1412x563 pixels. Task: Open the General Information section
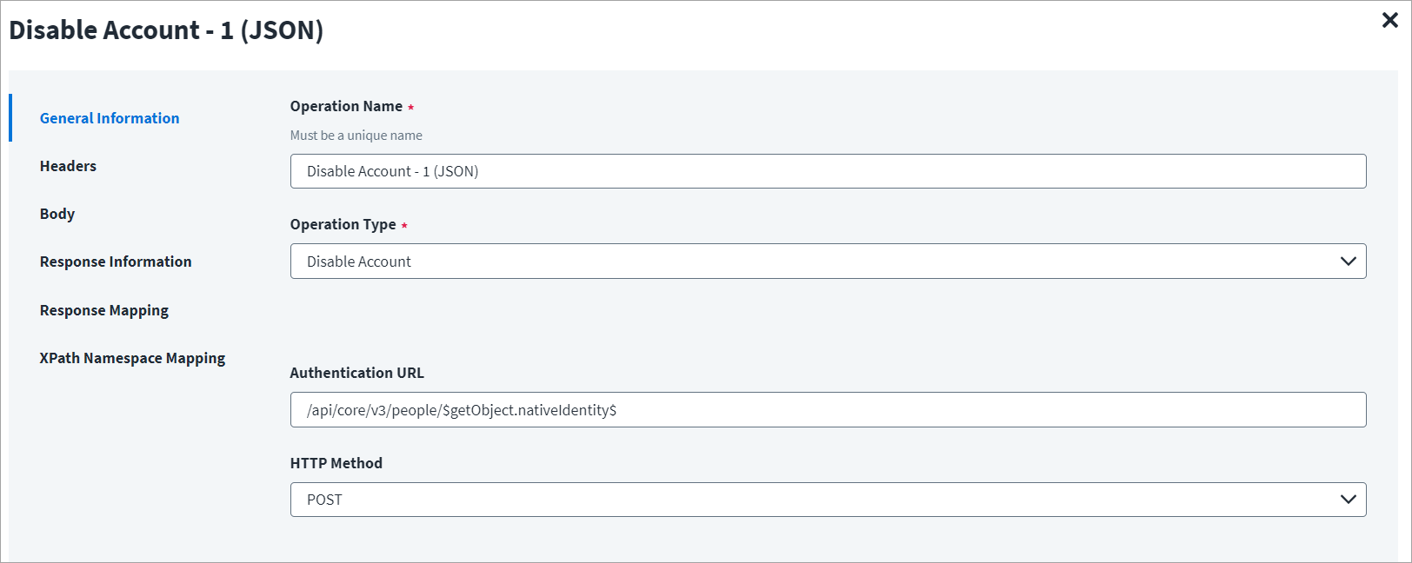click(x=110, y=118)
